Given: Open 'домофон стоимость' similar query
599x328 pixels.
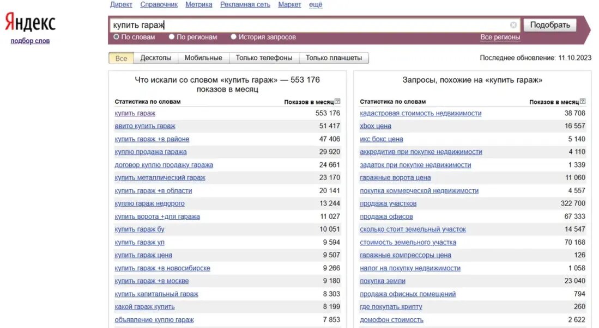Looking at the screenshot, I should tap(391, 320).
